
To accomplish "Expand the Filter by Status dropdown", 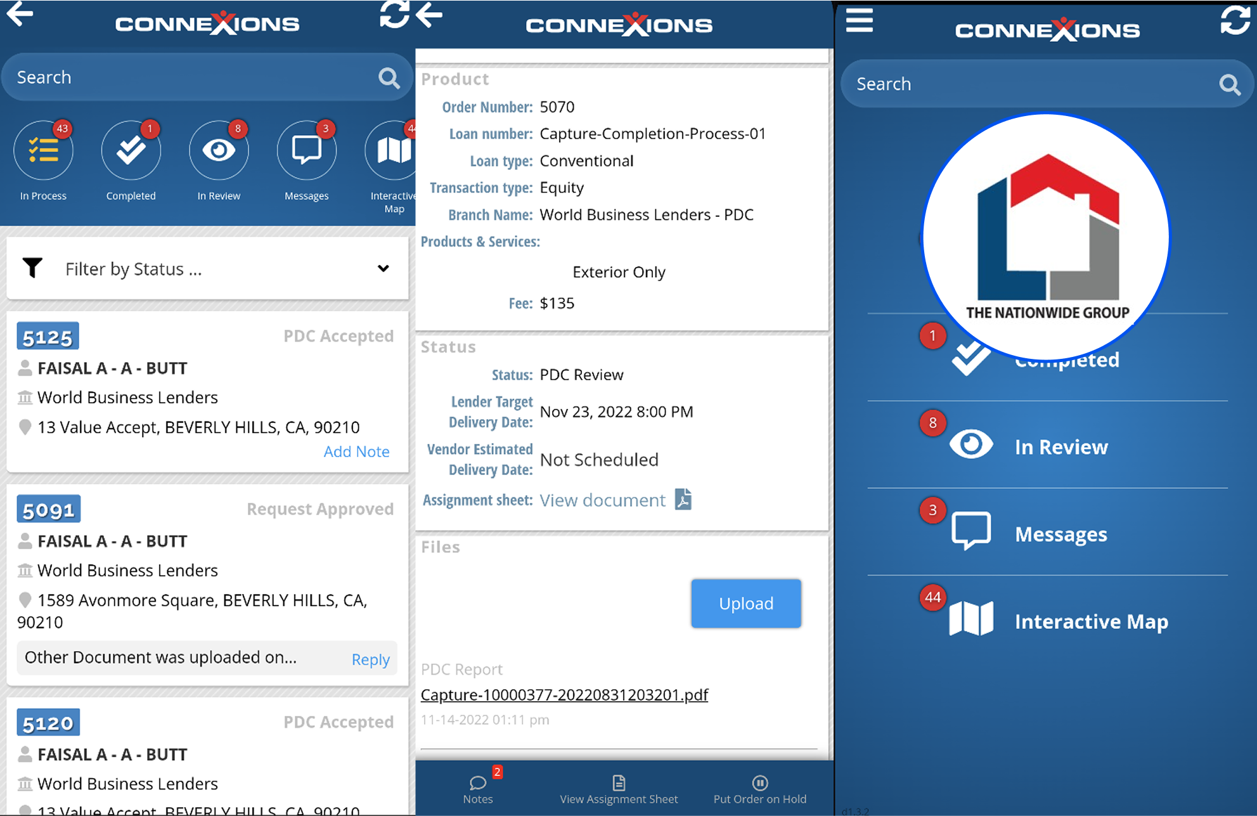I will 207,268.
